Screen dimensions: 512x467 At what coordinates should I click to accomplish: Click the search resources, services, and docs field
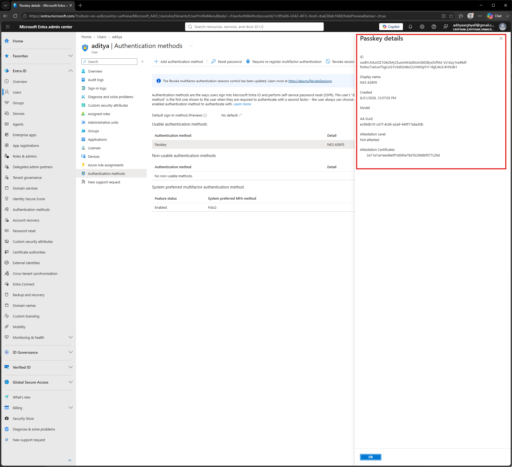click(254, 27)
